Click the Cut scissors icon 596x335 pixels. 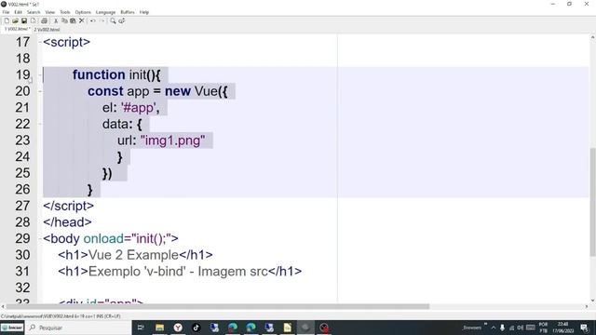(56, 20)
